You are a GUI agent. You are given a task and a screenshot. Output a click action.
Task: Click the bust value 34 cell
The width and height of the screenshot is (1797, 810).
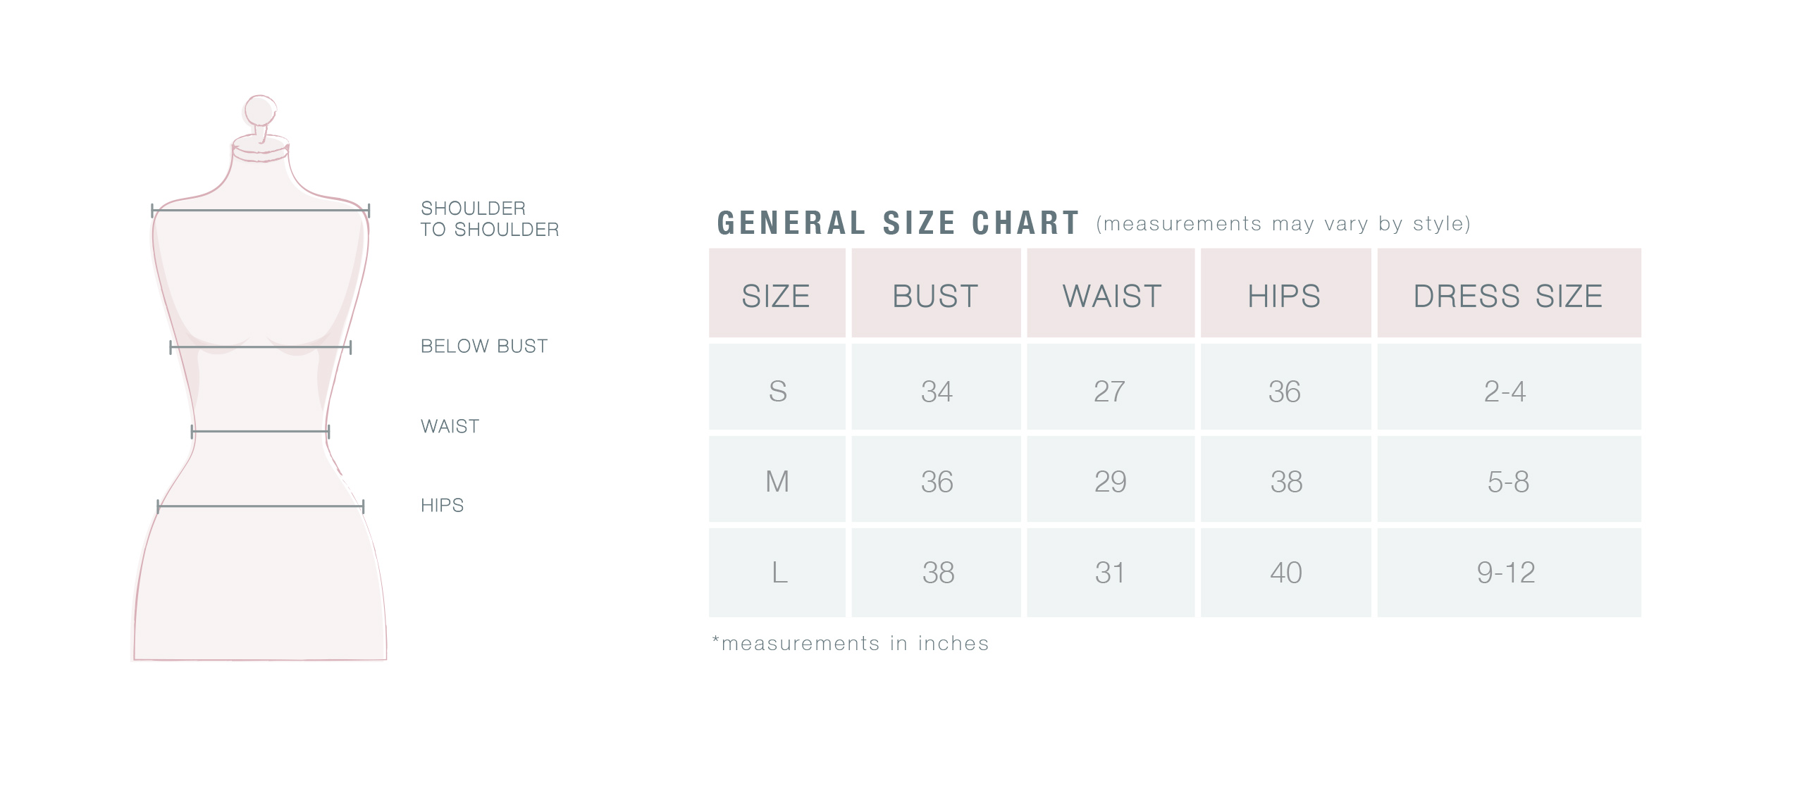coord(936,390)
